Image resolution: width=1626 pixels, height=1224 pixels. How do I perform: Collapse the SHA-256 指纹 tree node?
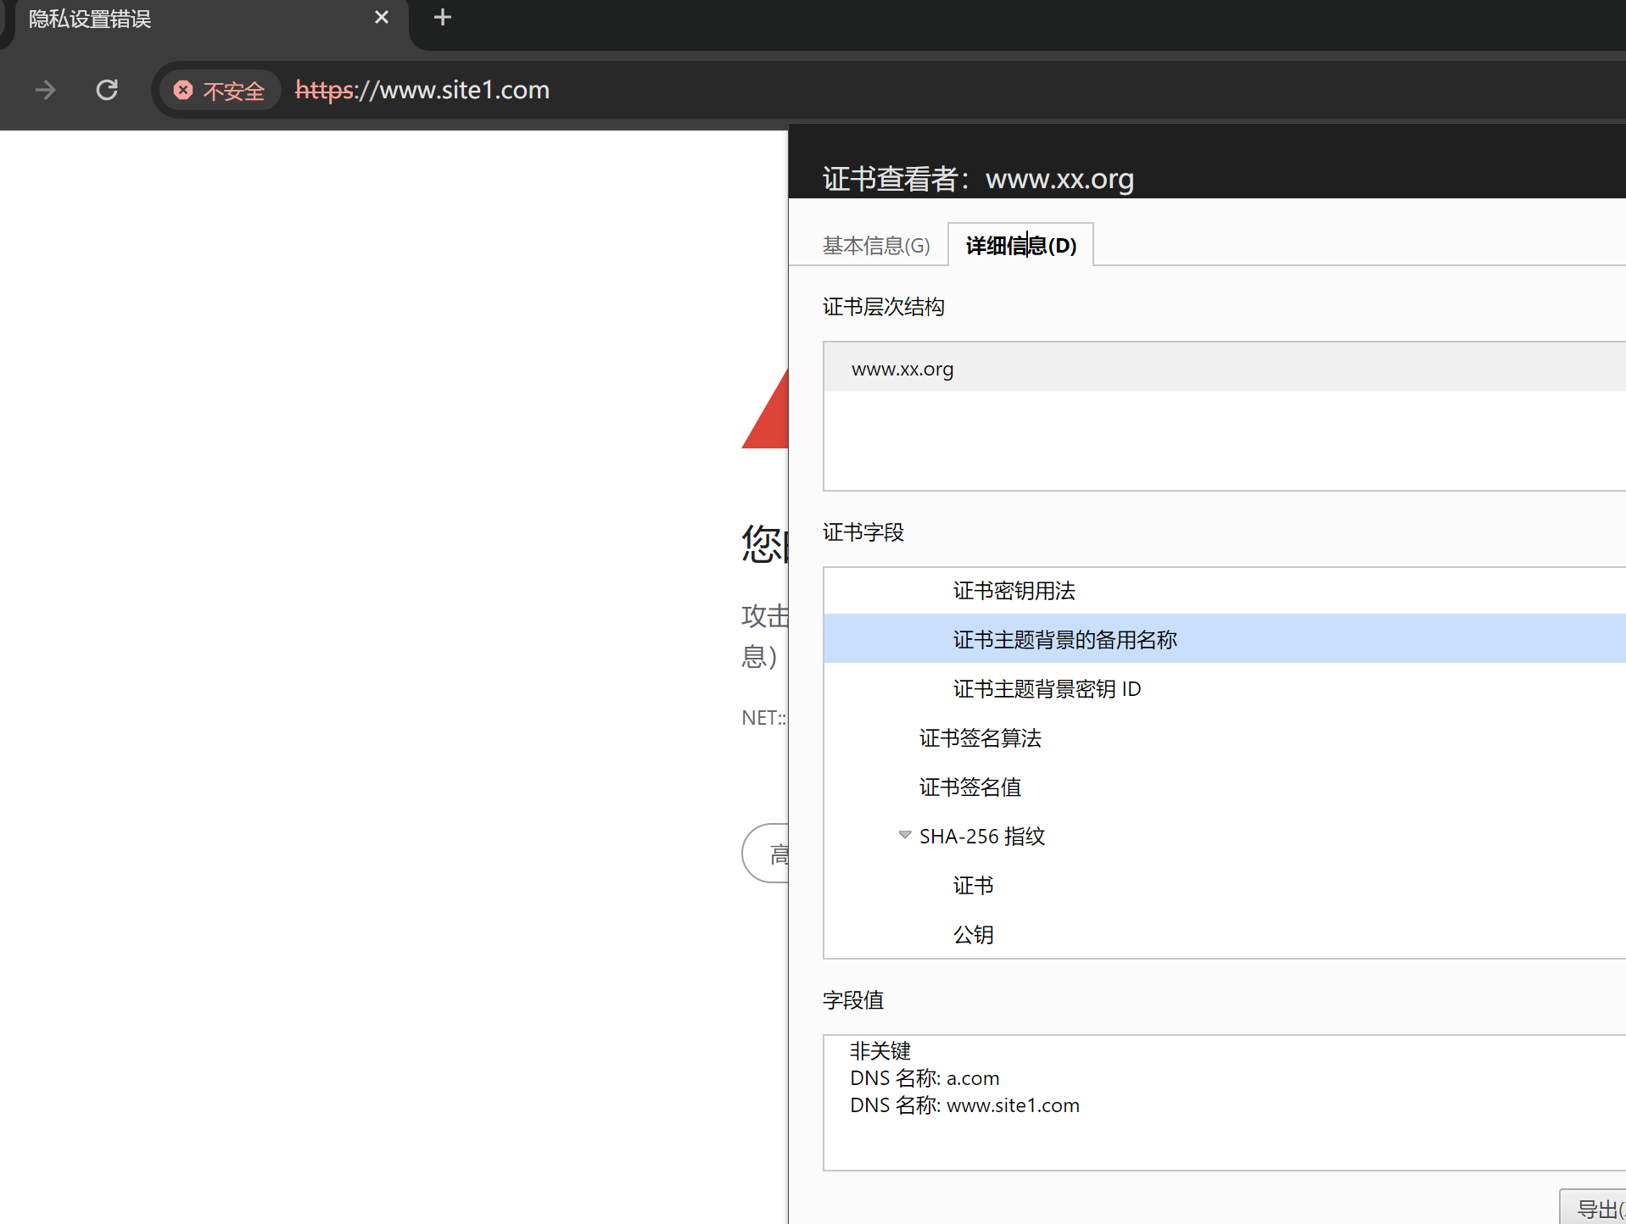[904, 836]
